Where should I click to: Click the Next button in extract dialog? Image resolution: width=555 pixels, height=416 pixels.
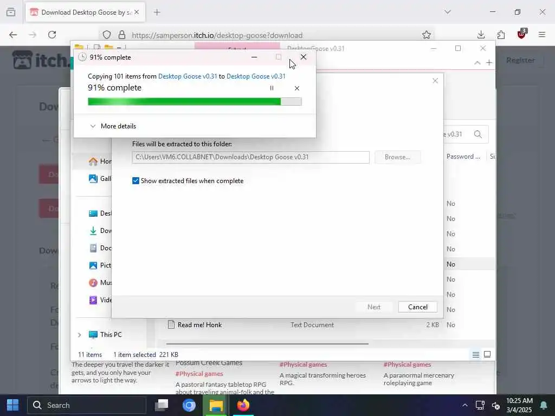click(x=373, y=307)
